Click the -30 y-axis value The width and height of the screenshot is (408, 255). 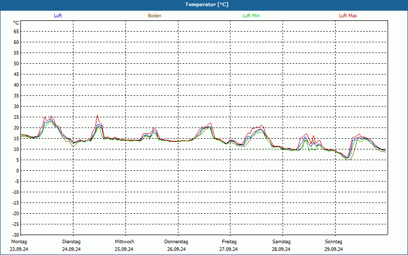[x=16, y=235]
